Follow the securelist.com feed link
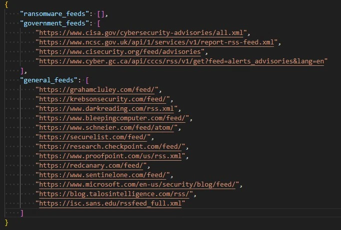341x230 pixels. (x=93, y=137)
